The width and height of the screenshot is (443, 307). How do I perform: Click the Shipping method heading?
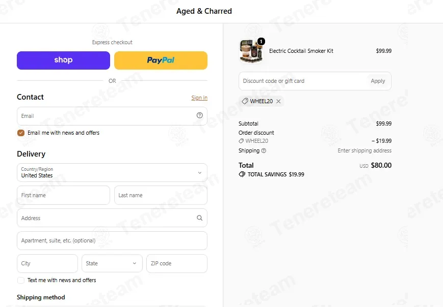41,297
